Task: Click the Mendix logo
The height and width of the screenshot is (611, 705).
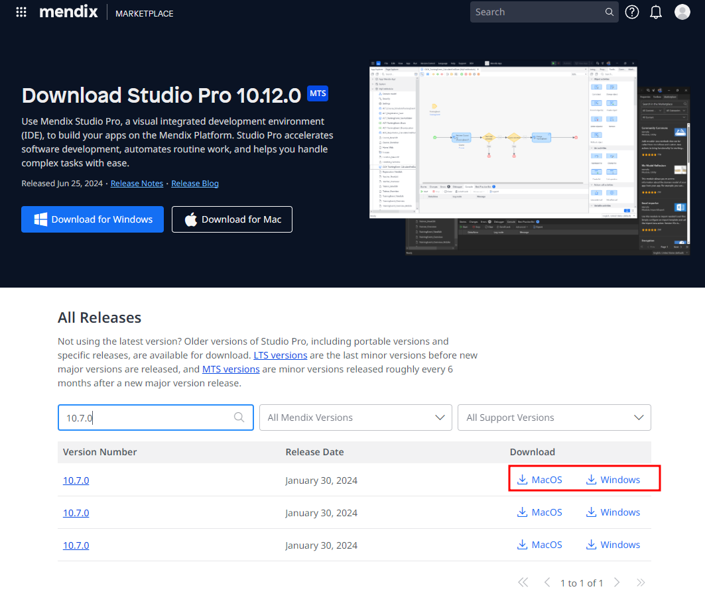Action: tap(68, 12)
